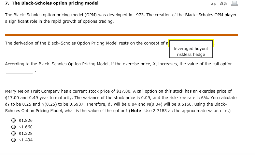Open the yellow-highlighted concept dropdown field

pos(191,43)
